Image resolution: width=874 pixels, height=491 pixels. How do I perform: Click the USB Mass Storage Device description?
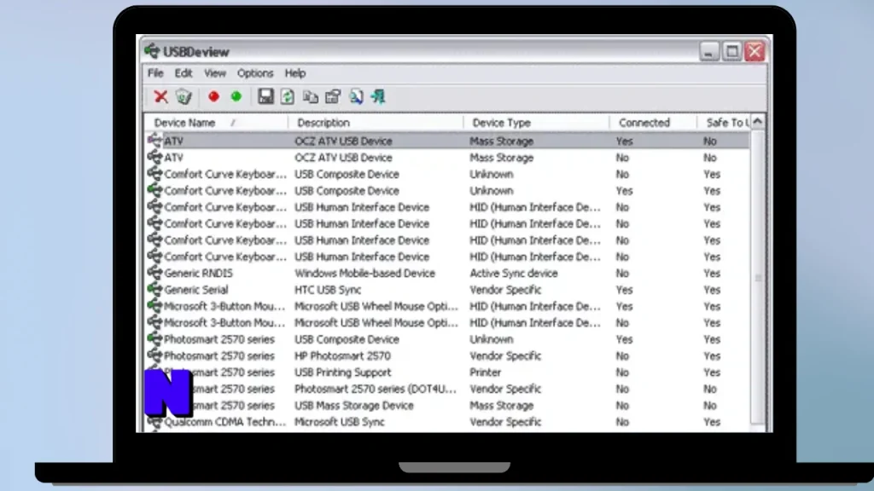[x=354, y=405]
